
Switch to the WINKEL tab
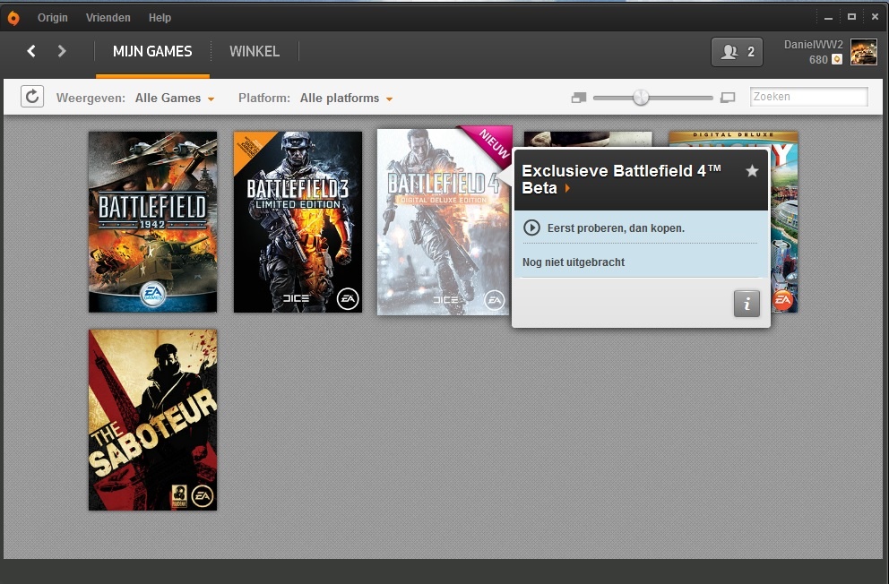point(255,52)
